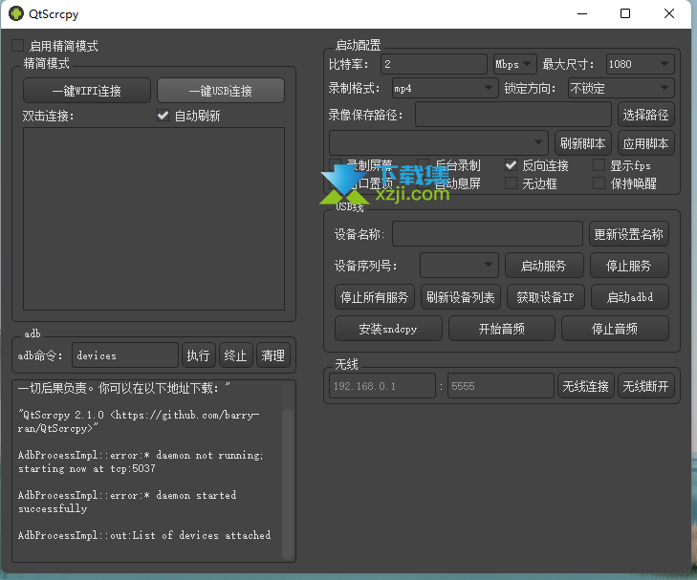697x580 pixels.
Task: Click the 无线断开 button
Action: pyautogui.click(x=646, y=385)
